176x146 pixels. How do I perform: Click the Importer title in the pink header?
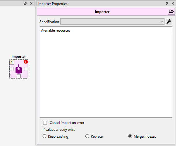click(102, 12)
